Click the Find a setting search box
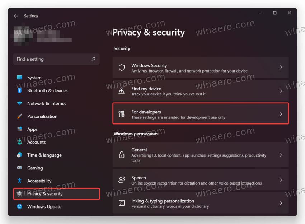 [x=56, y=59]
